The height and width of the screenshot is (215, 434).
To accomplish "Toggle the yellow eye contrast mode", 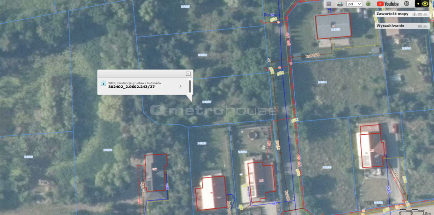I will (x=425, y=4).
